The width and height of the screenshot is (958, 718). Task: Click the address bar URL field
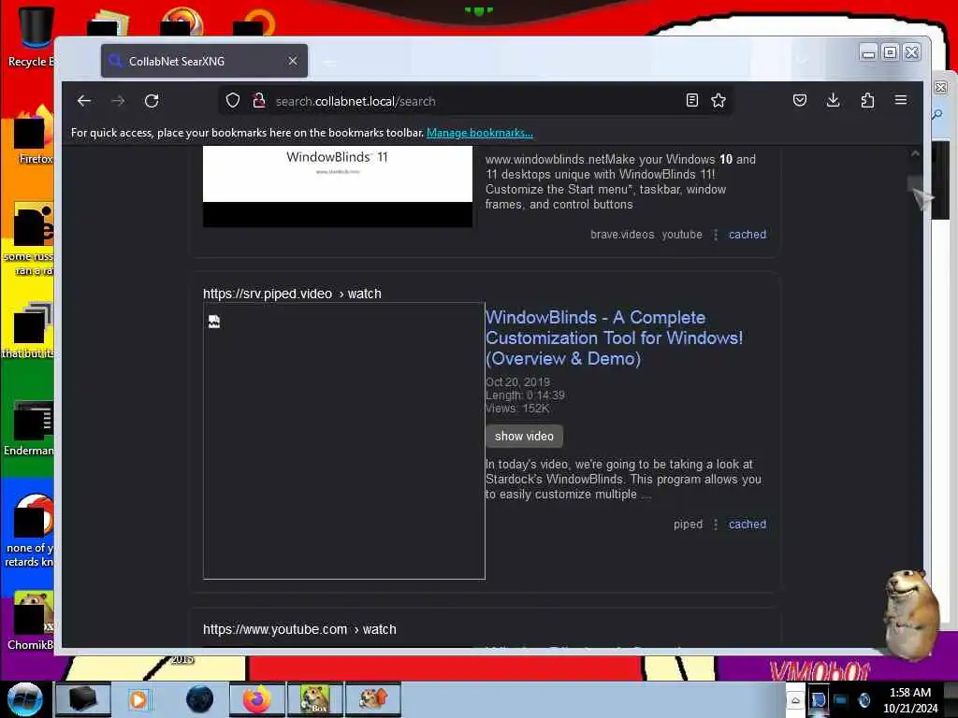click(476, 101)
